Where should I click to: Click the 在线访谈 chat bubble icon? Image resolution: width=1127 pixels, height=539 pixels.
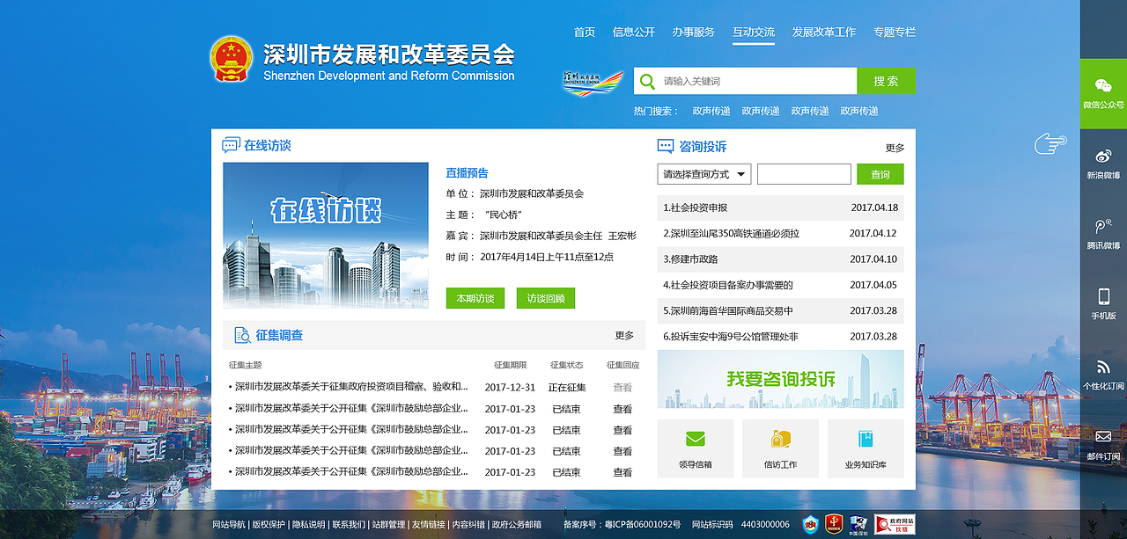pyautogui.click(x=231, y=145)
